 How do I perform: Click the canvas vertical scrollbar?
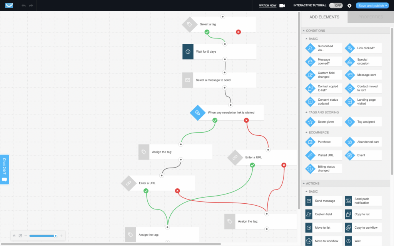299,110
